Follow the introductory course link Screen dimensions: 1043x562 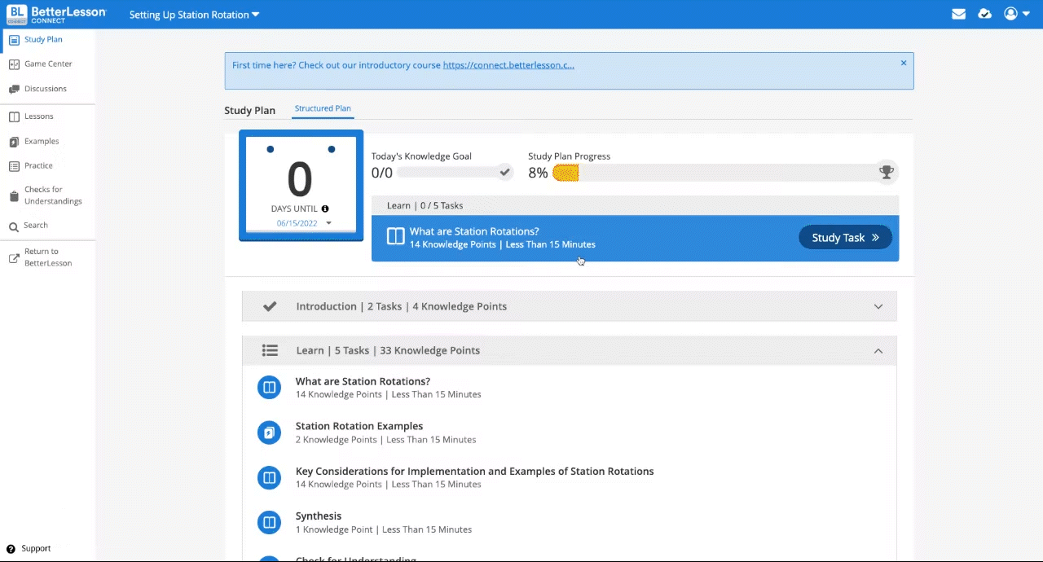(508, 65)
